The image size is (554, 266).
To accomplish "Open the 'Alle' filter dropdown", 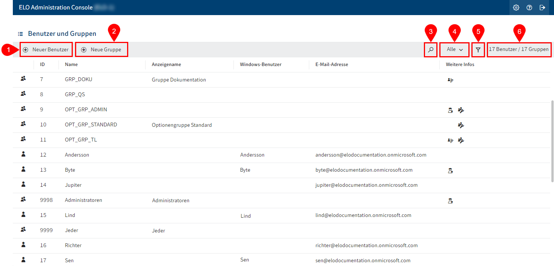I will click(454, 49).
